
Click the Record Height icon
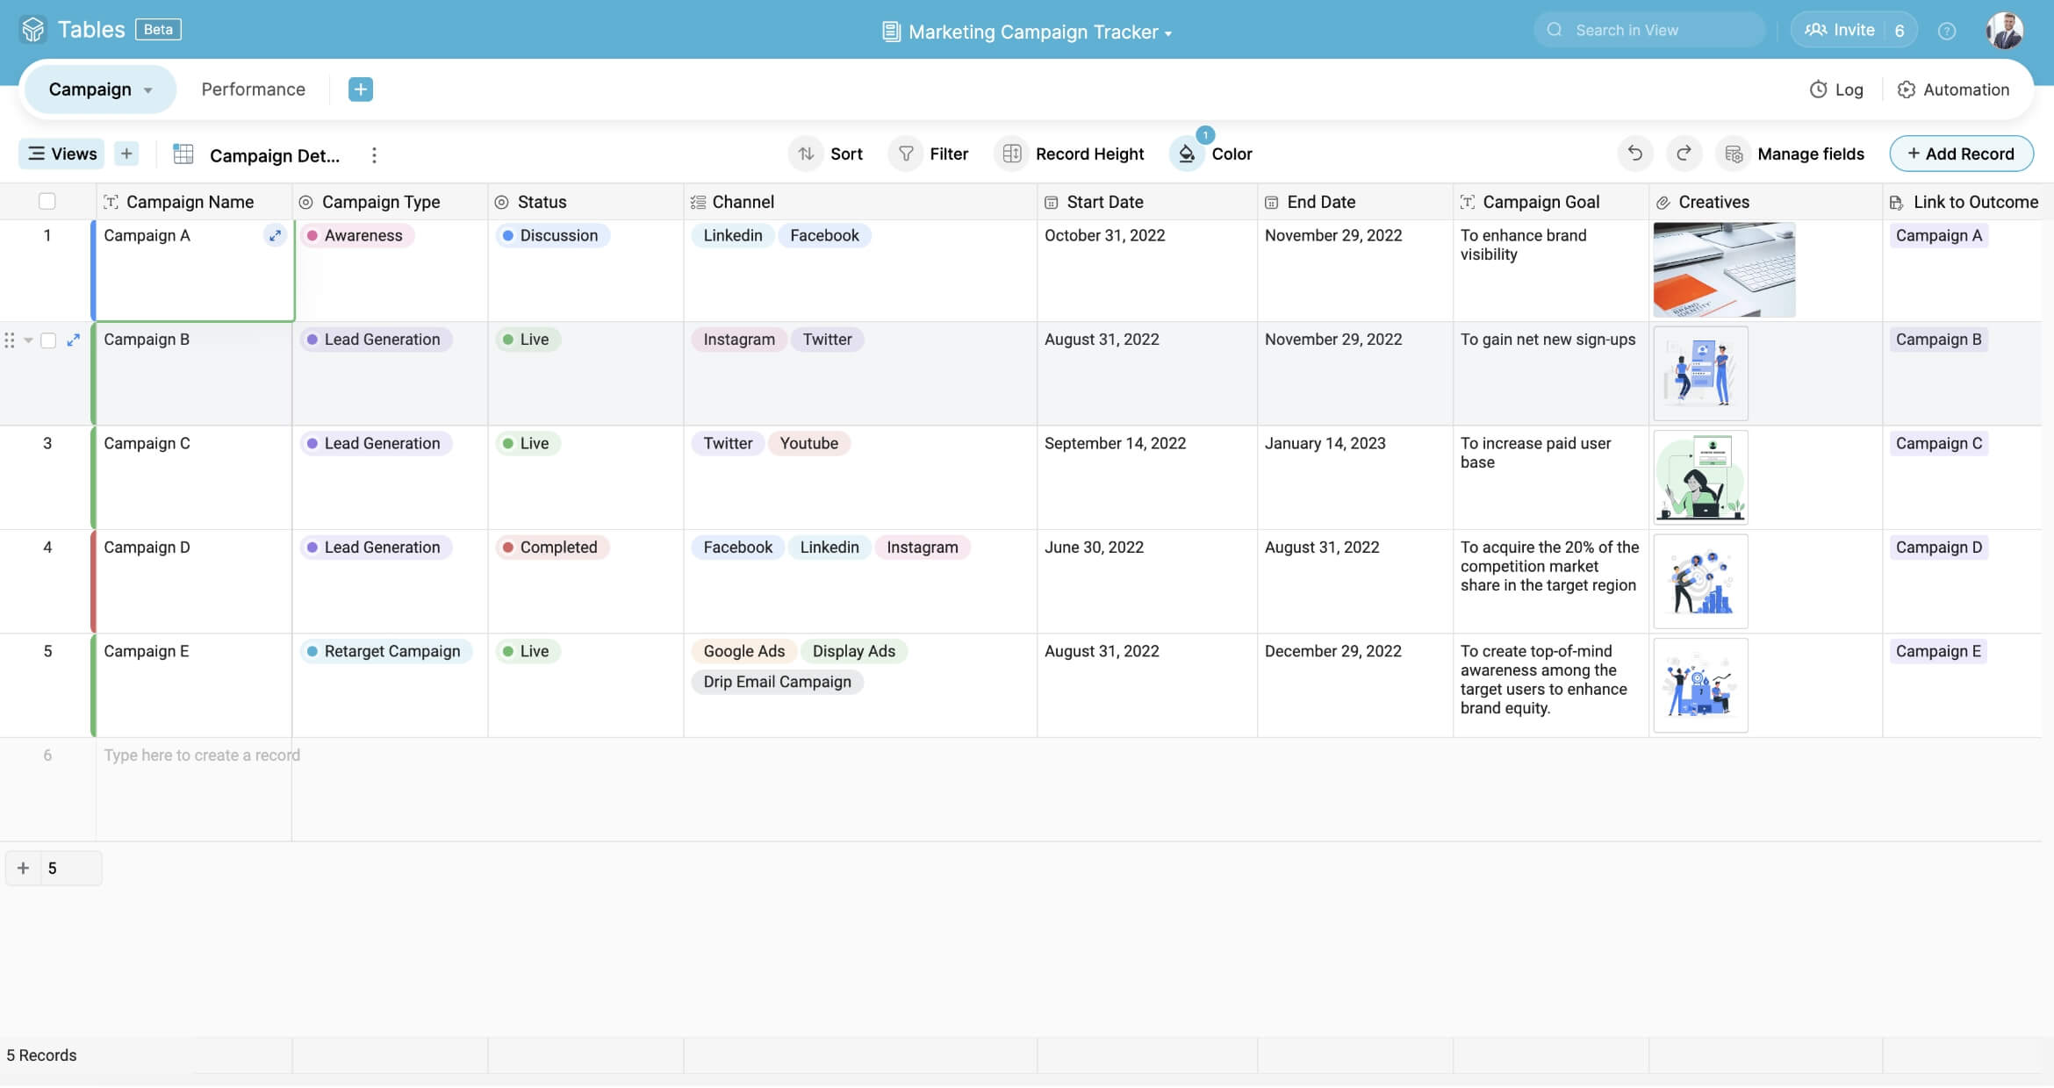click(x=1011, y=154)
